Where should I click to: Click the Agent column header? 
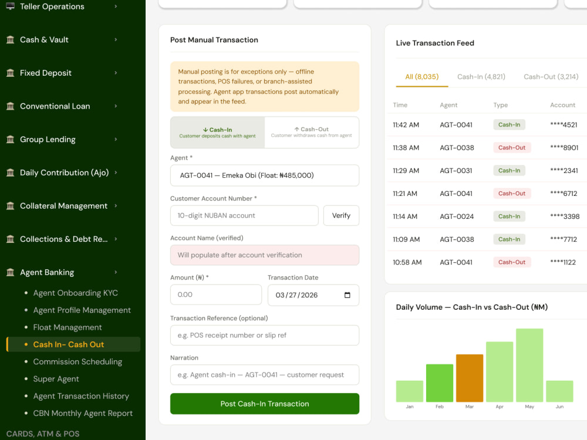pos(448,105)
